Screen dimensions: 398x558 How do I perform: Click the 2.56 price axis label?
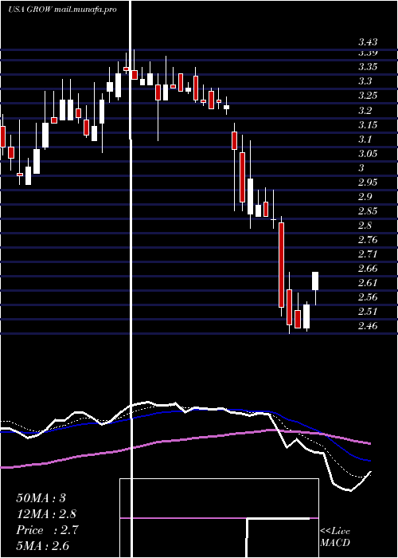tap(368, 297)
